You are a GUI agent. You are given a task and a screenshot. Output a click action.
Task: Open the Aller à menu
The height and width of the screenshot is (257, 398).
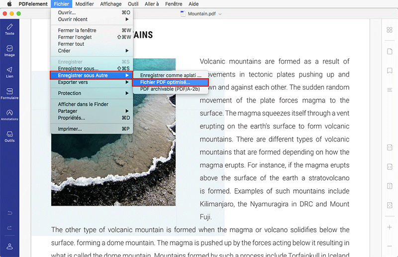(x=152, y=4)
